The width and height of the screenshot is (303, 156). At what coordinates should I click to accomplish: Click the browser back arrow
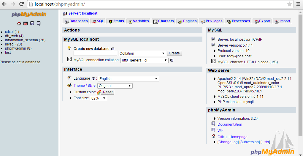(x=4, y=4)
